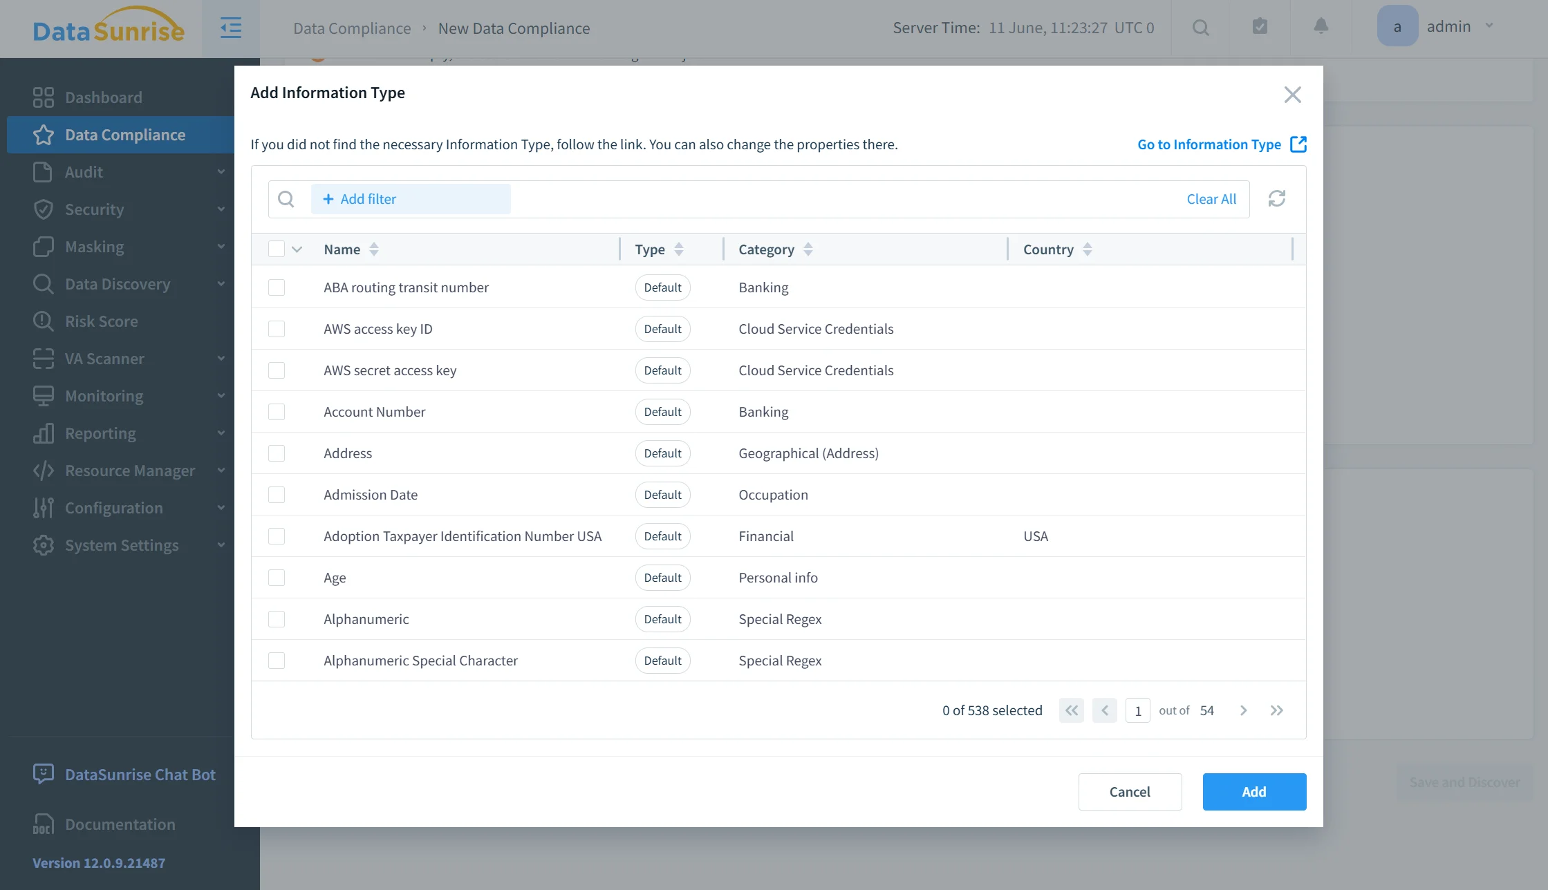Jump to last page of results

click(x=1276, y=710)
